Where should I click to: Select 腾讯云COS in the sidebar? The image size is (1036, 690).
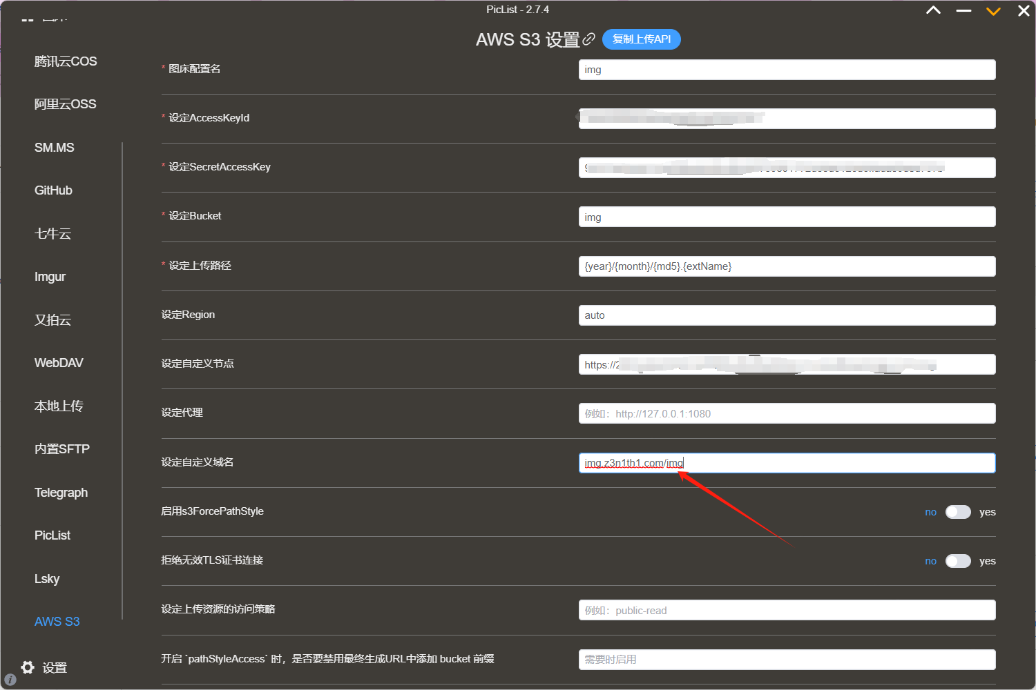point(66,61)
